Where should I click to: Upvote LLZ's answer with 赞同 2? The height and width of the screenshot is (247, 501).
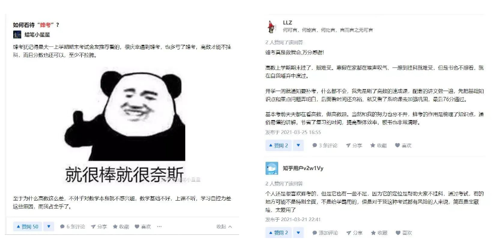[279, 145]
